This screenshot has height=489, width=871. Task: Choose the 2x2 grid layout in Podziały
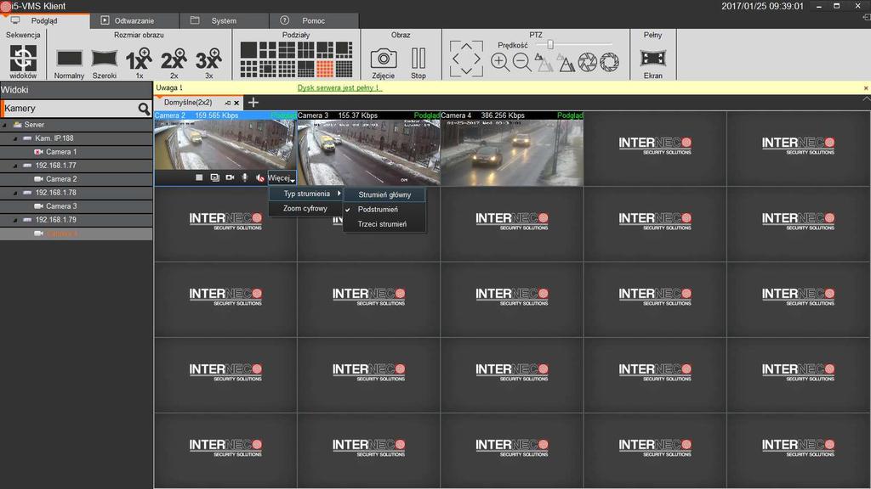[268, 49]
